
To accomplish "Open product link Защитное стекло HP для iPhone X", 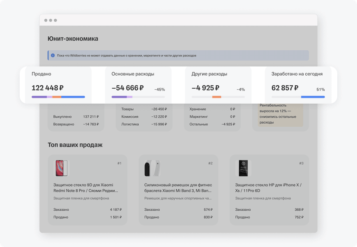I will pos(268,188).
